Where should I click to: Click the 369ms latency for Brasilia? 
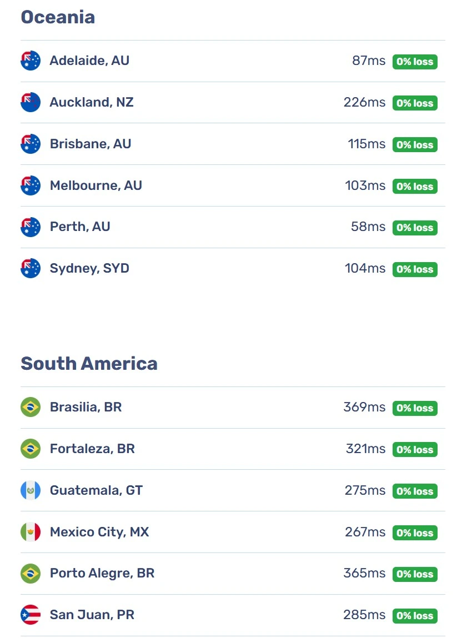(x=364, y=407)
